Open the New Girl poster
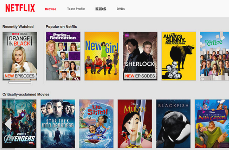 click(x=102, y=56)
